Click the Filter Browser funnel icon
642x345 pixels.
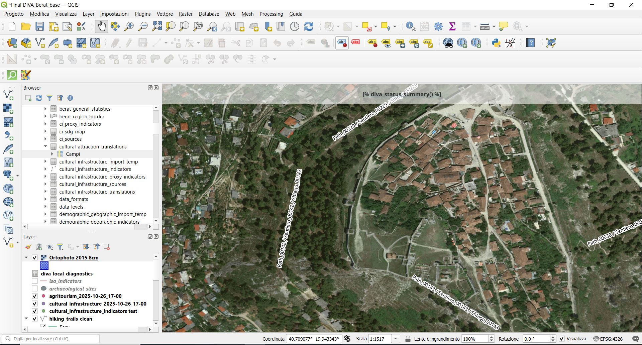pyautogui.click(x=49, y=98)
